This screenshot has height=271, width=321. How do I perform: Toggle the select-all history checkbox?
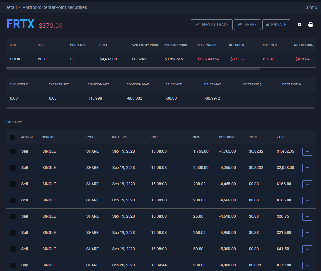click(x=13, y=137)
